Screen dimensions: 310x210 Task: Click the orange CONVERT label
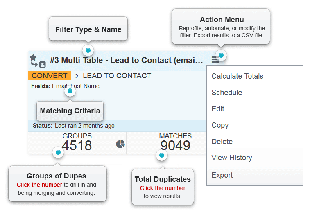click(x=50, y=75)
